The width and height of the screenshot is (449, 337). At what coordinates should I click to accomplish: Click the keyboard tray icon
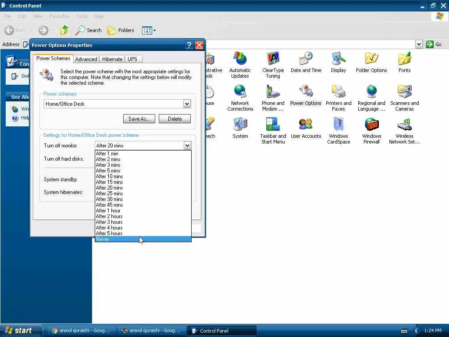coord(404,331)
